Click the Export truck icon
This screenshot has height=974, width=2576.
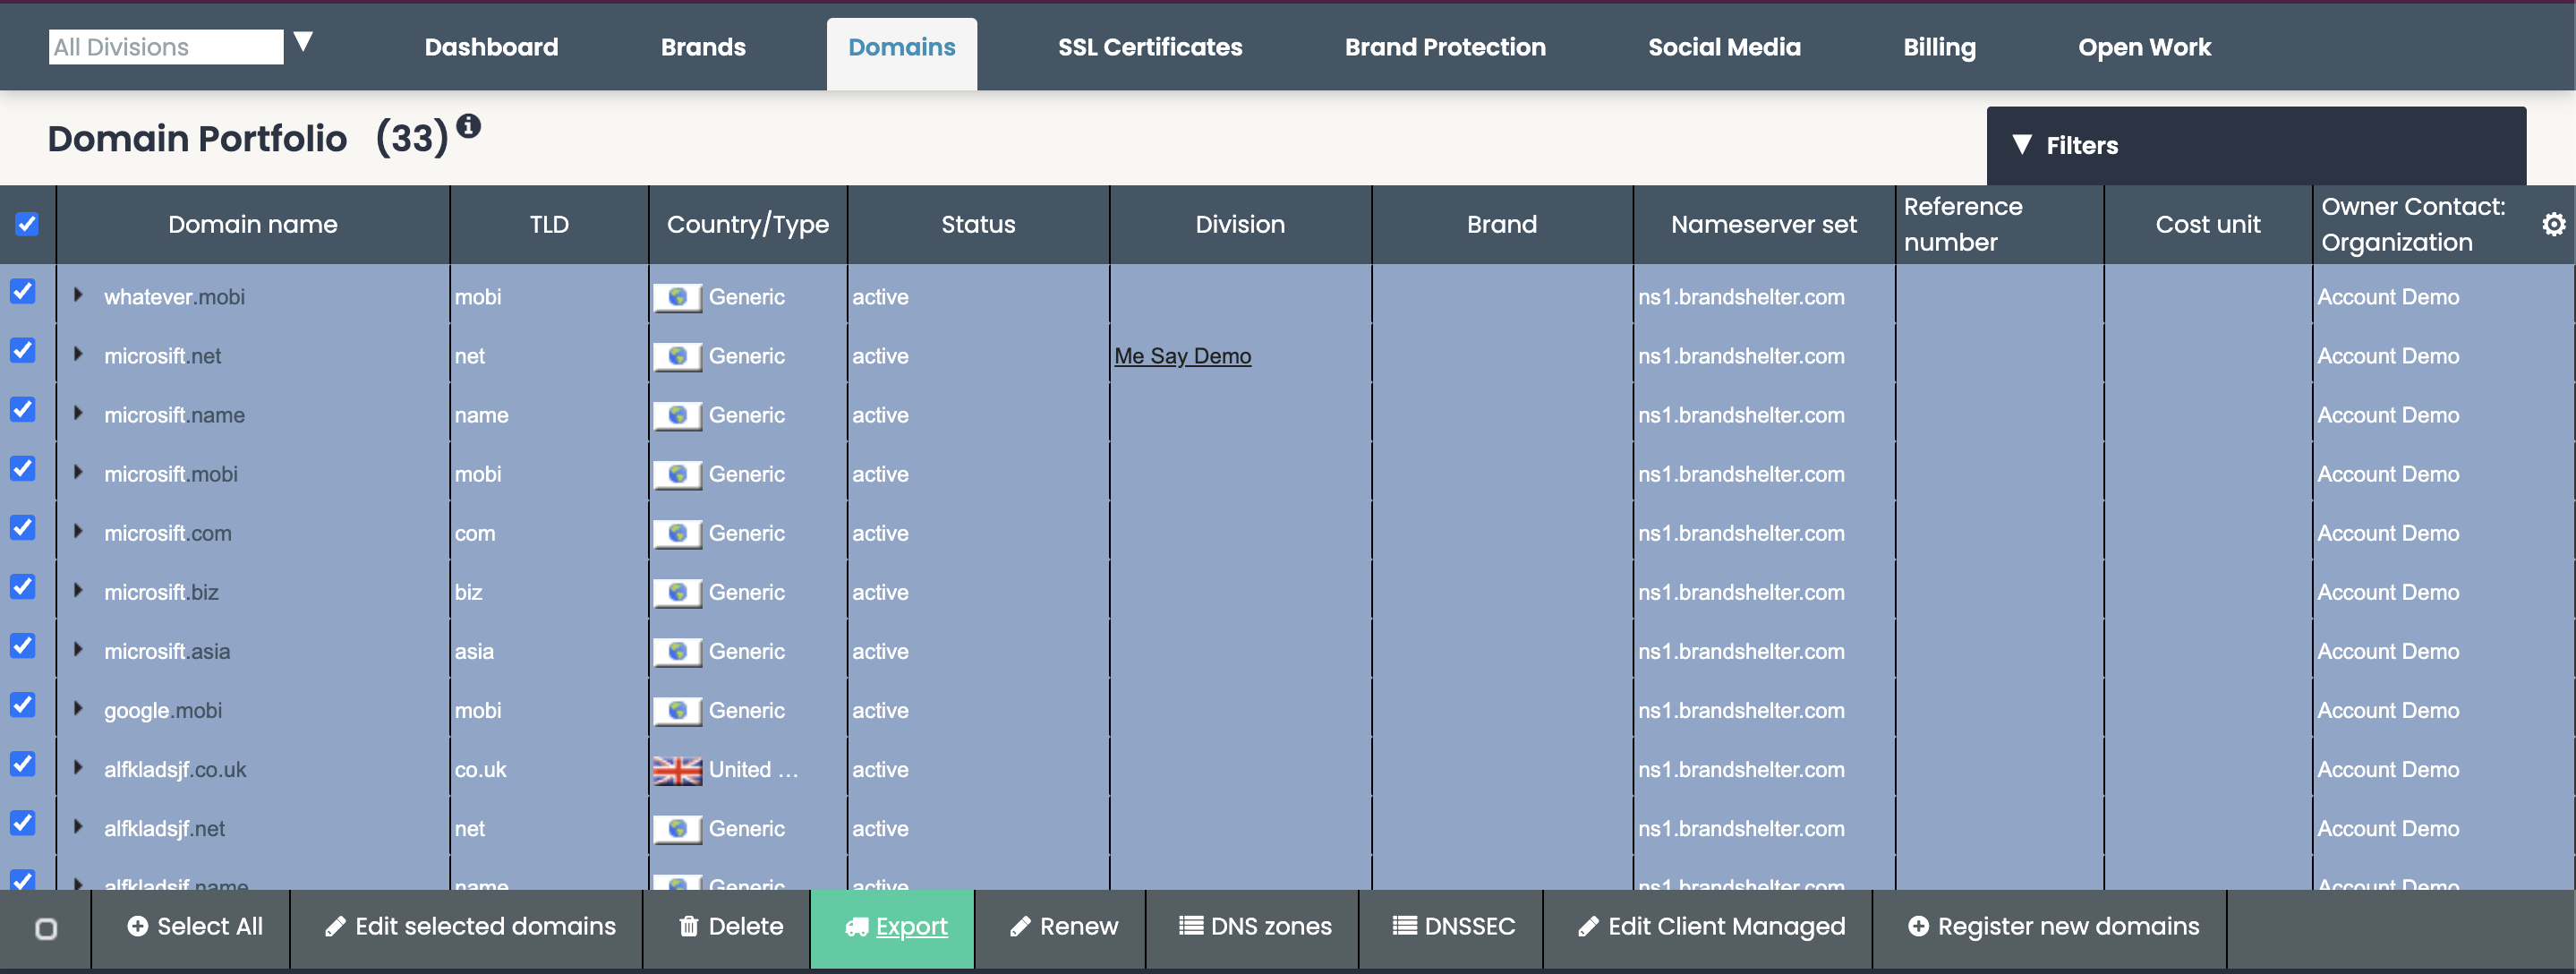[856, 927]
